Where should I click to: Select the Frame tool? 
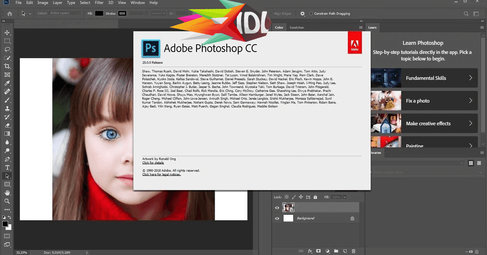click(7, 75)
